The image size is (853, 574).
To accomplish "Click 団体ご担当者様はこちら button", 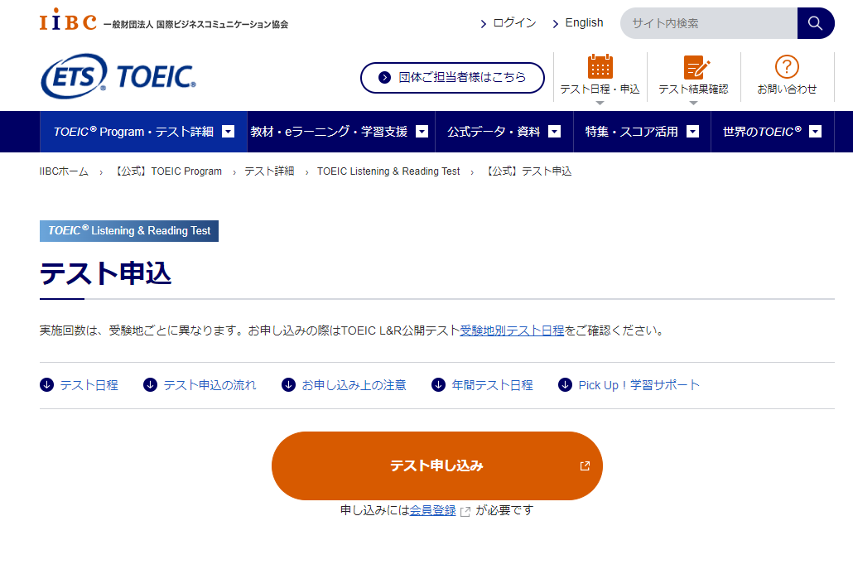I will [452, 77].
